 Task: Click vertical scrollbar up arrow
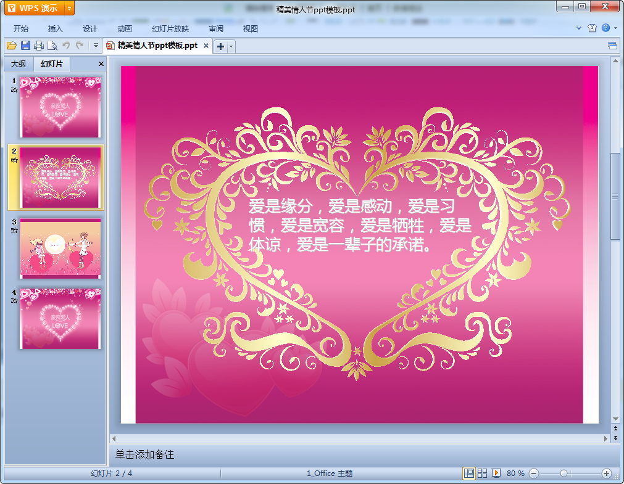[x=615, y=61]
